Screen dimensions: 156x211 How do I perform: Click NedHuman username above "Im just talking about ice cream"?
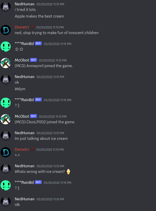pos(24,133)
